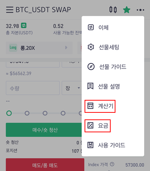Select the first green slider point

[x=9, y=113]
